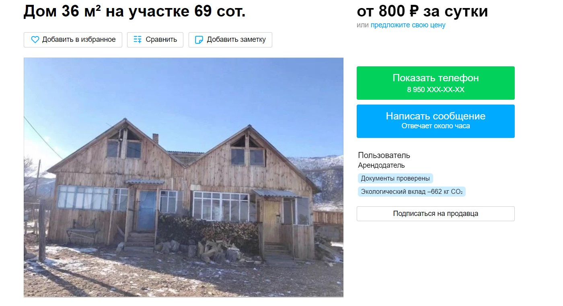Screen dimensions: 563x306
Task: Click the от 800 ₽ за сутки price
Action: [422, 11]
